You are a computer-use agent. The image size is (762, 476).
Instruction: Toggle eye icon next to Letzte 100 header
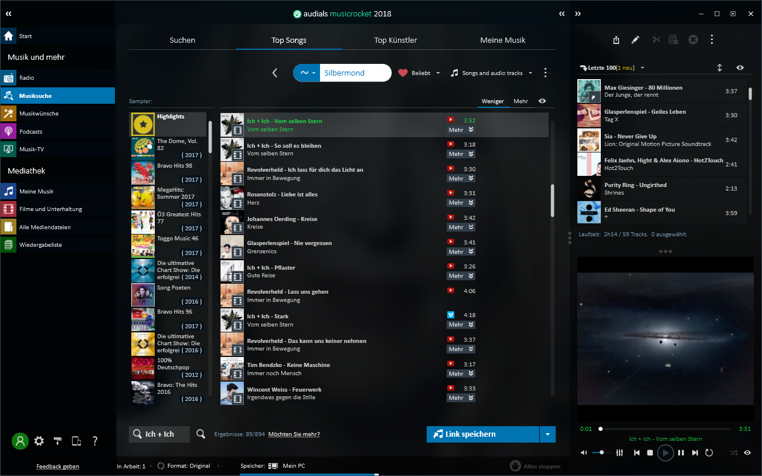point(740,67)
